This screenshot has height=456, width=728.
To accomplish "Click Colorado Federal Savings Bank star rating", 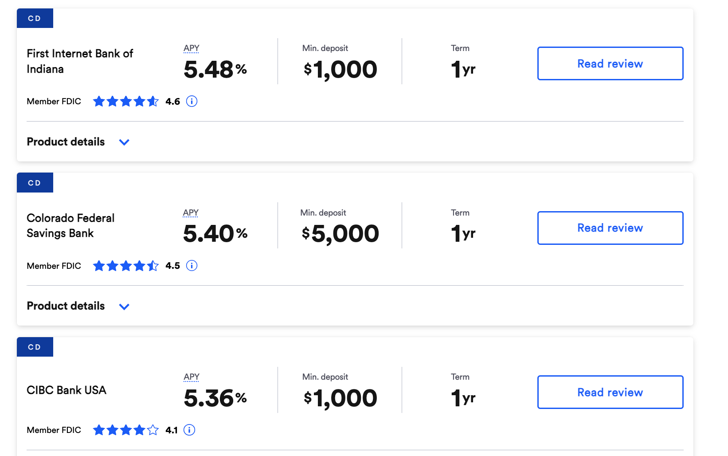I will coord(126,266).
